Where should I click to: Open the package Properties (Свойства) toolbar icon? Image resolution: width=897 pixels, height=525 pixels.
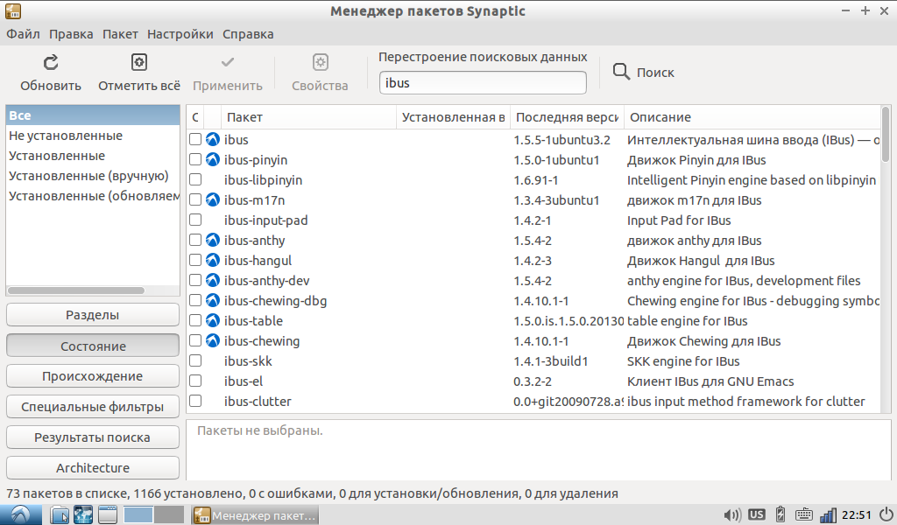[x=321, y=62]
